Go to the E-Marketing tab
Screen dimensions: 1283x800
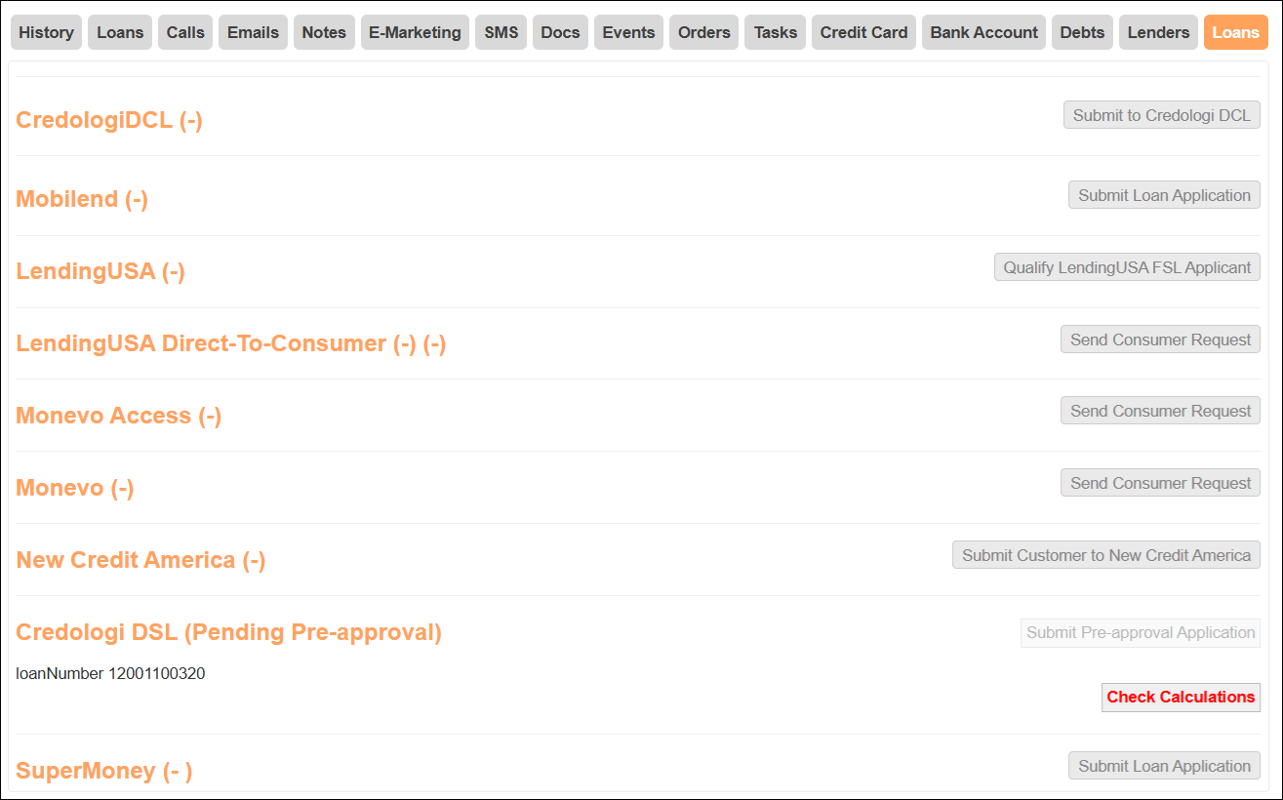click(x=415, y=32)
